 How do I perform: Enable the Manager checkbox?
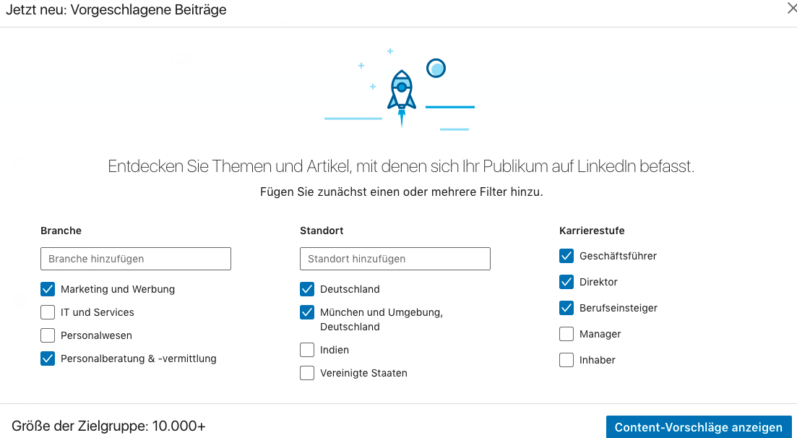click(566, 334)
